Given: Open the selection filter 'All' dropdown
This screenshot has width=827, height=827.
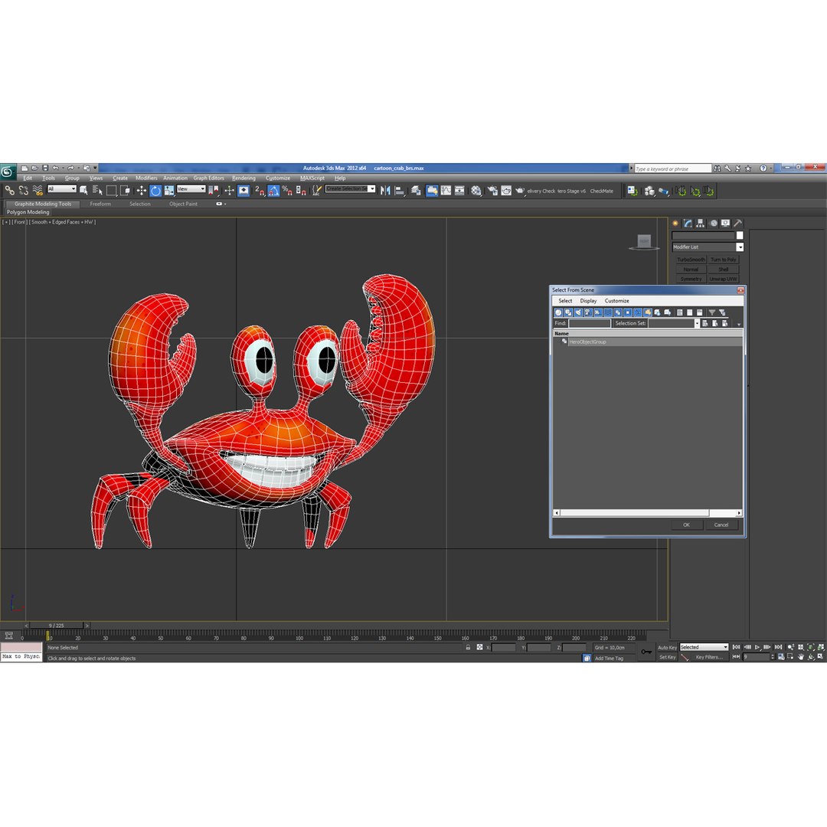Looking at the screenshot, I should tap(62, 189).
